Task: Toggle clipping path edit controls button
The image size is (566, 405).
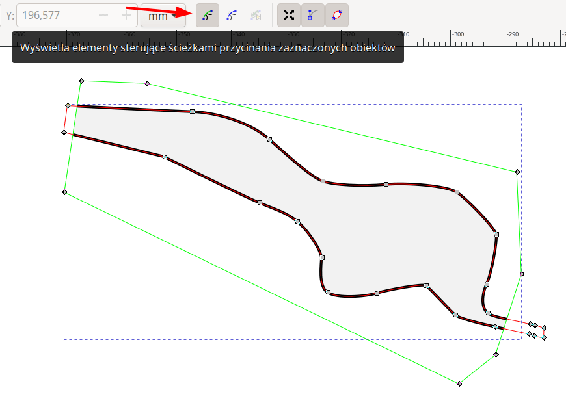Action: 208,15
